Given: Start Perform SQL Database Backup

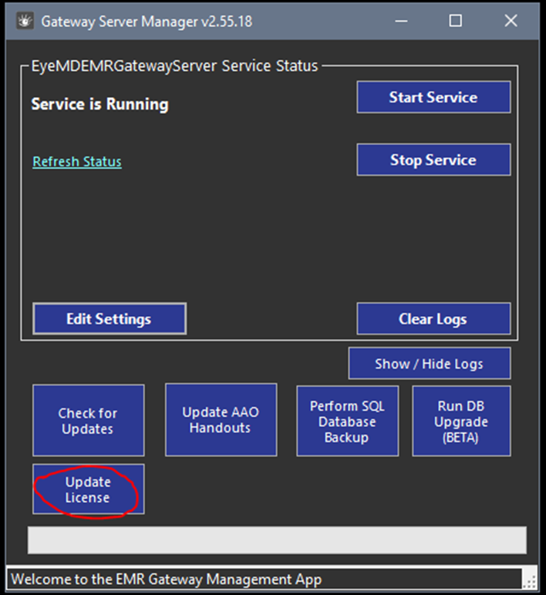Looking at the screenshot, I should pos(347,422).
